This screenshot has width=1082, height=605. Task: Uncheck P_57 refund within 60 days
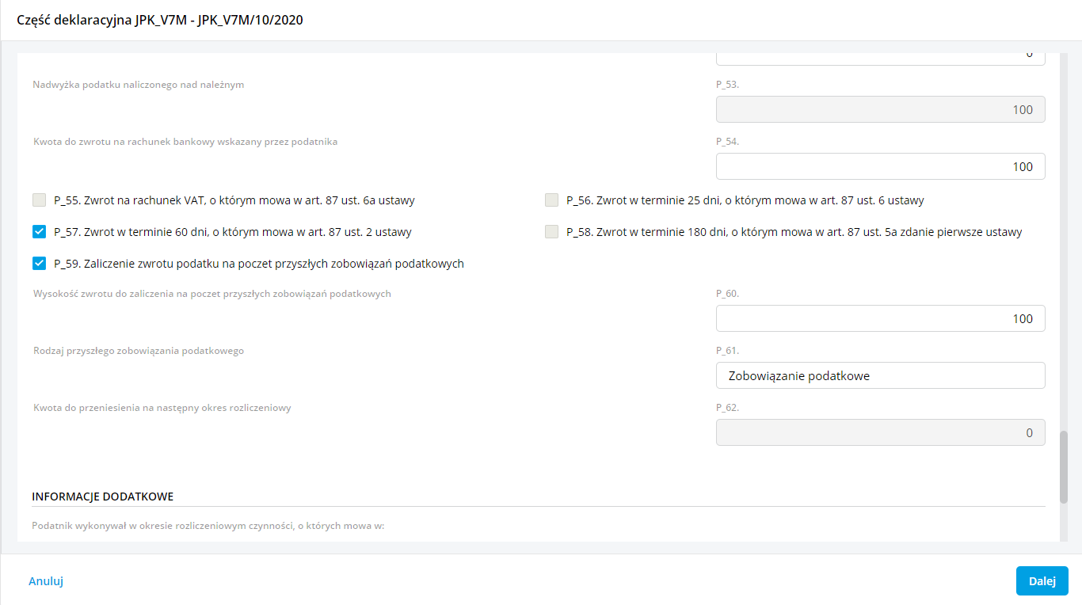point(40,232)
